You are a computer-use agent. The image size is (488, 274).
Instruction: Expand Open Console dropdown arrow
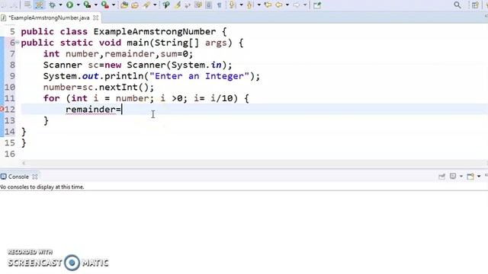479,177
